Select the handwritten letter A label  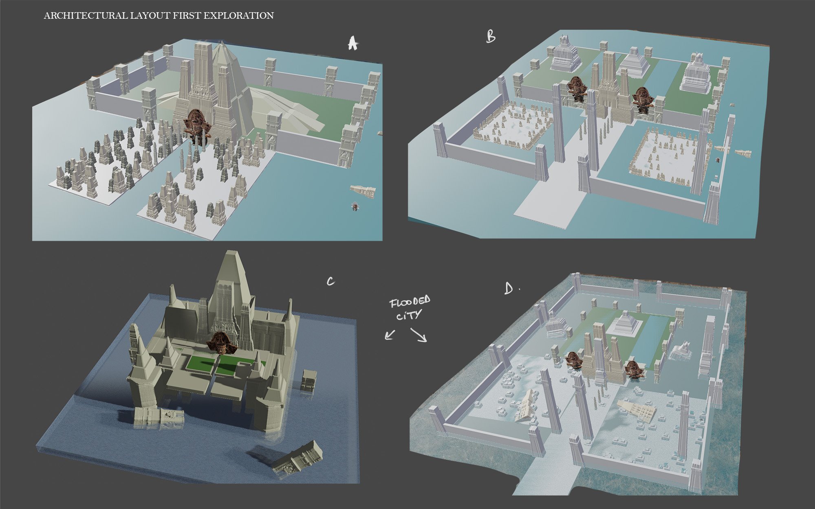(x=353, y=43)
